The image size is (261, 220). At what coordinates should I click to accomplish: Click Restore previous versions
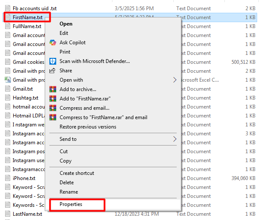click(88, 127)
